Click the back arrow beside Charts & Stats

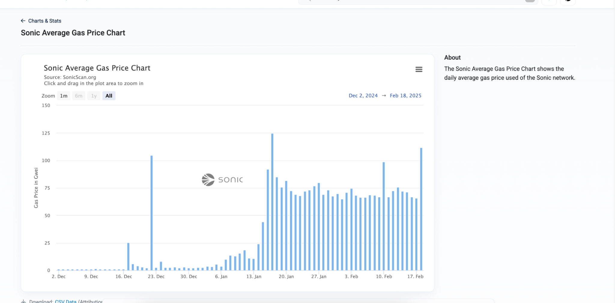click(23, 21)
